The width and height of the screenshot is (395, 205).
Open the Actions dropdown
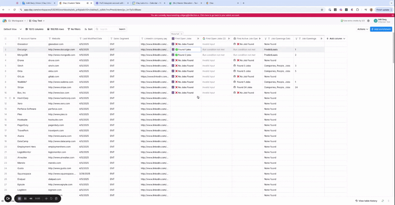coord(362,29)
